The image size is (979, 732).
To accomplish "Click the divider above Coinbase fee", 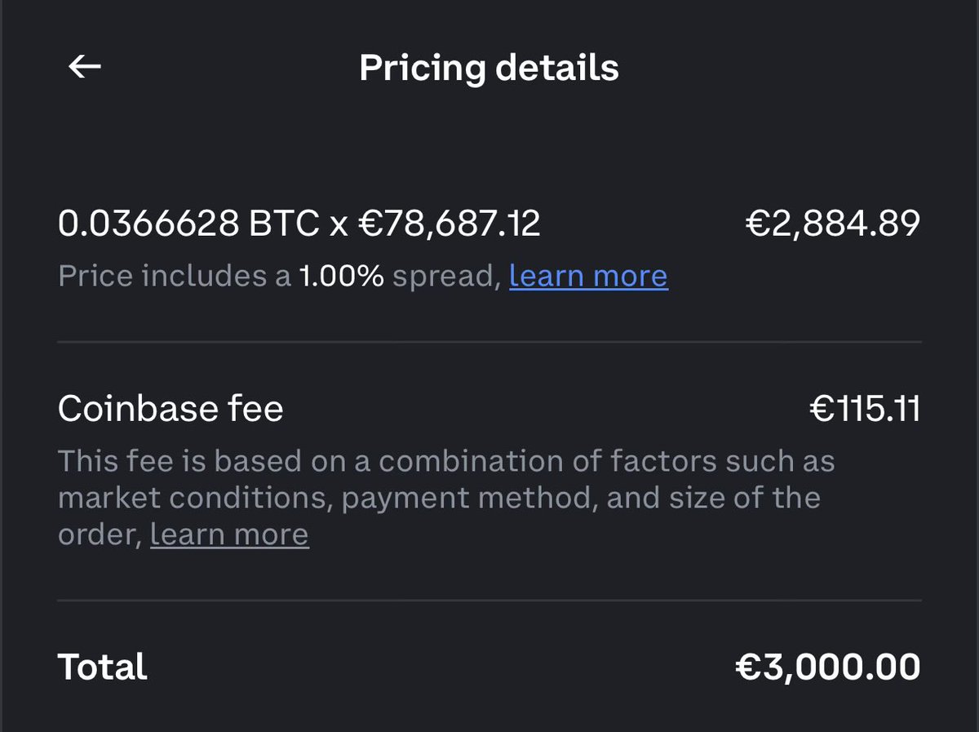I will pyautogui.click(x=489, y=342).
